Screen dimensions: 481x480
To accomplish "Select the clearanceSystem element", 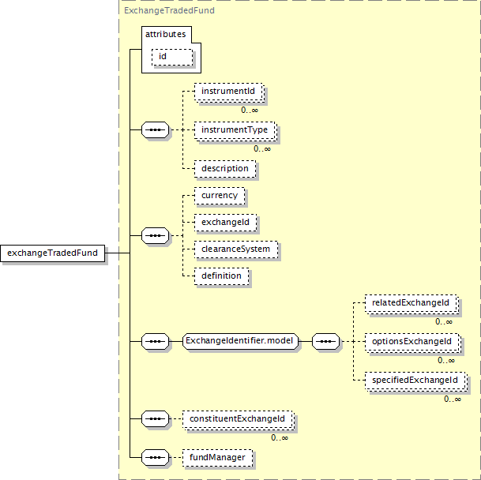I will coord(236,249).
